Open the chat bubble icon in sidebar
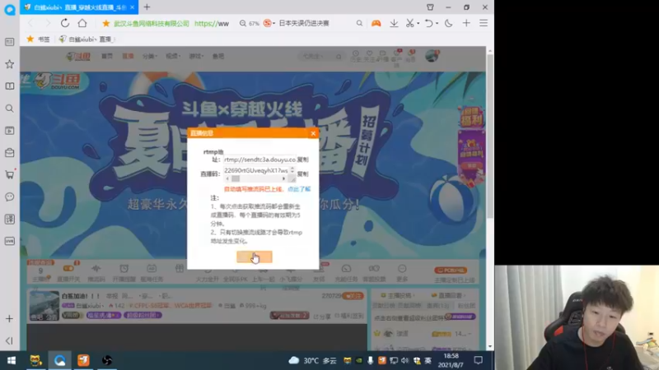The width and height of the screenshot is (659, 370). [9, 197]
